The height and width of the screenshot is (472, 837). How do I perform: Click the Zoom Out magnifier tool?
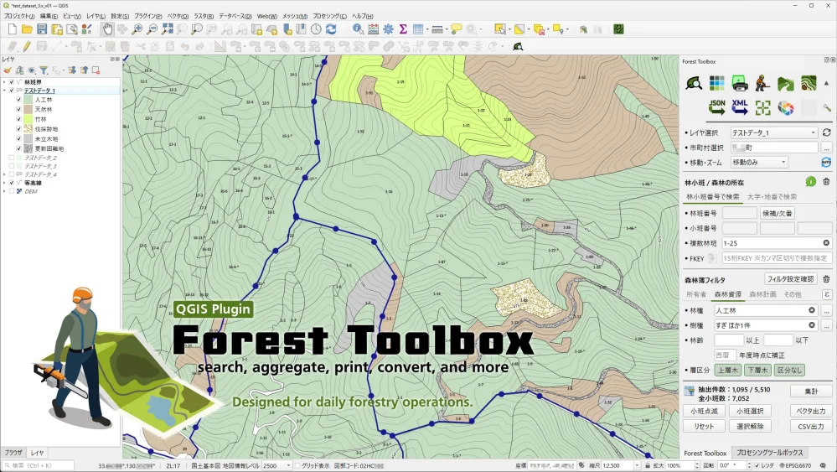pyautogui.click(x=152, y=29)
